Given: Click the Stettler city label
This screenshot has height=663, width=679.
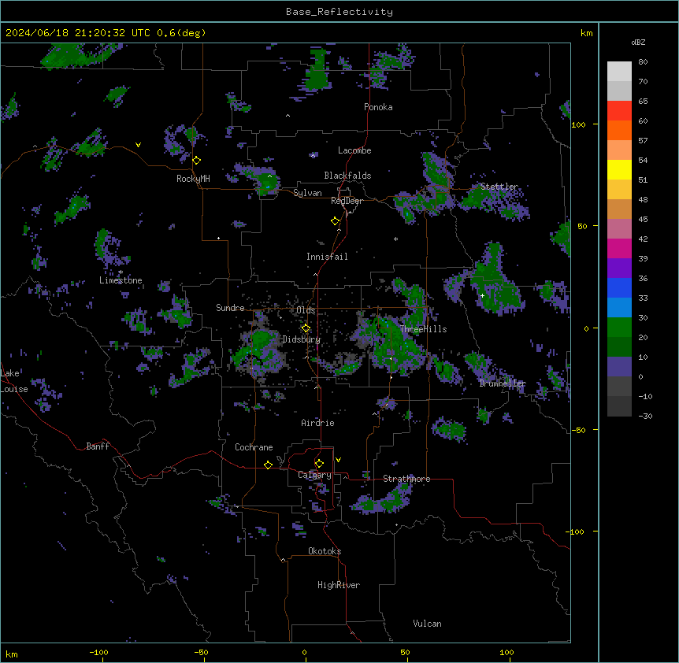Looking at the screenshot, I should pyautogui.click(x=499, y=187).
